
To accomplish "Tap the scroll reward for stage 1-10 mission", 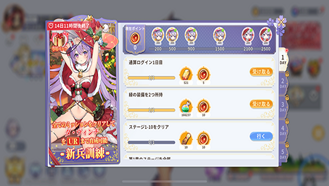I will [186, 138].
